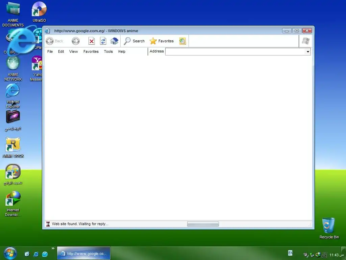Open the Favorites star toolbar button

tap(162, 41)
